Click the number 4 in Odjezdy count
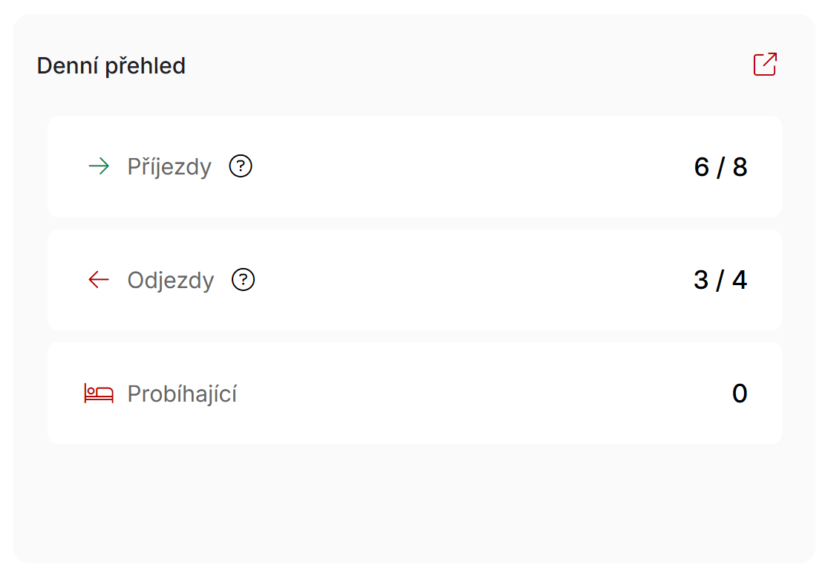This screenshot has height=568, width=828. point(740,280)
